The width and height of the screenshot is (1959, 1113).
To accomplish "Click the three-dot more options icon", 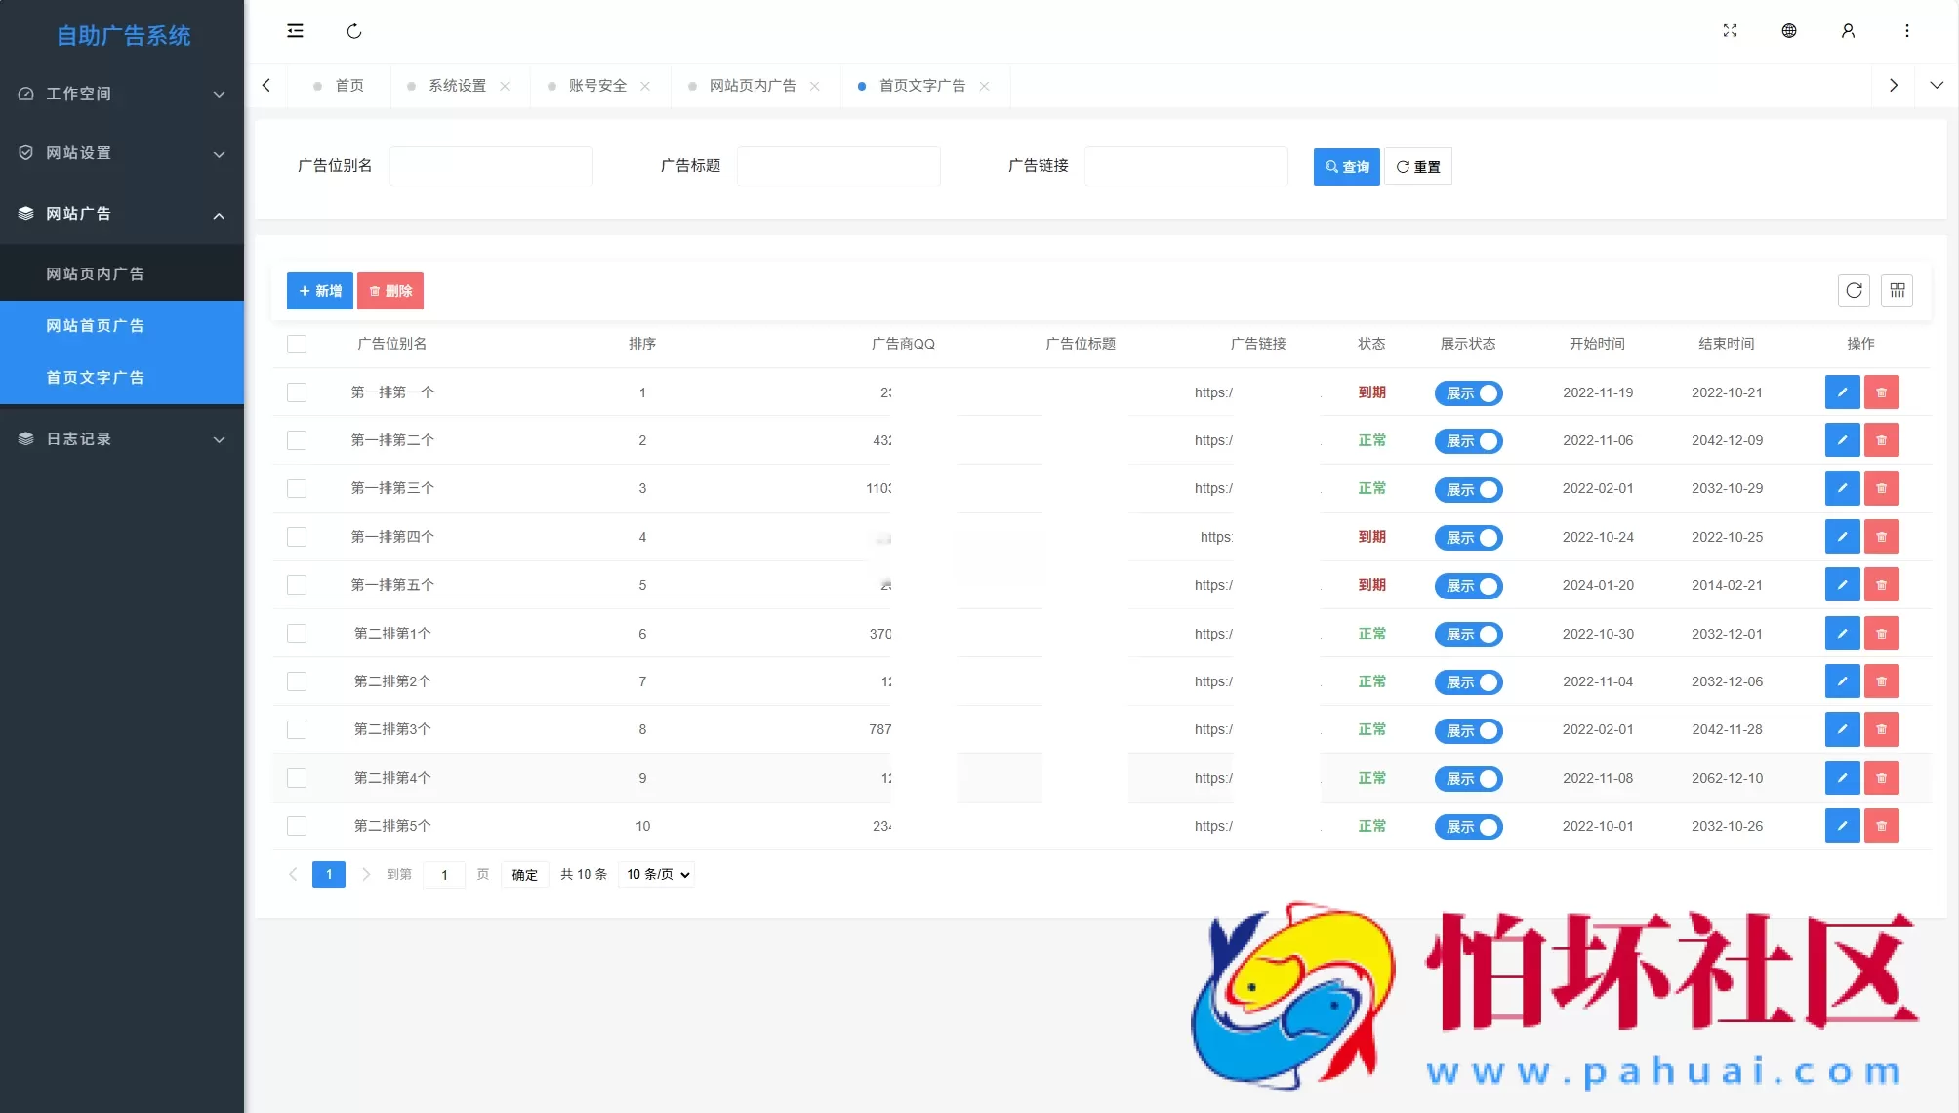I will (1907, 31).
